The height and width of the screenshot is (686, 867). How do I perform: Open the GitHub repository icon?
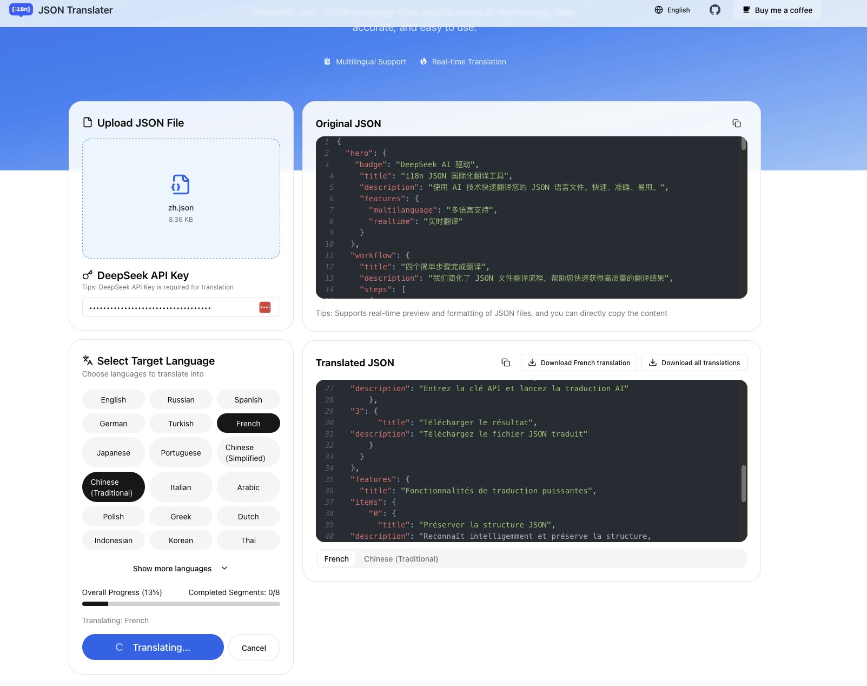pos(715,10)
